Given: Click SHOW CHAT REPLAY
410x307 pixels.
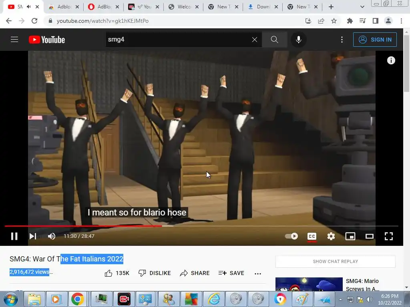Looking at the screenshot, I should (x=336, y=261).
